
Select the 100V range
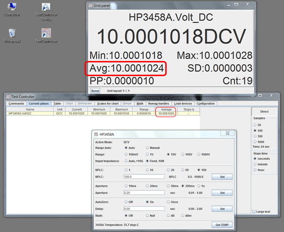[183, 155]
